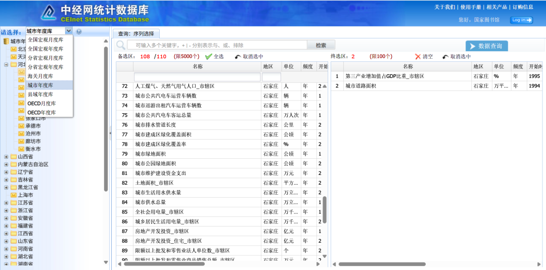Open the 查询：序列选择 tab
This screenshot has width=546, height=270.
(136, 34)
